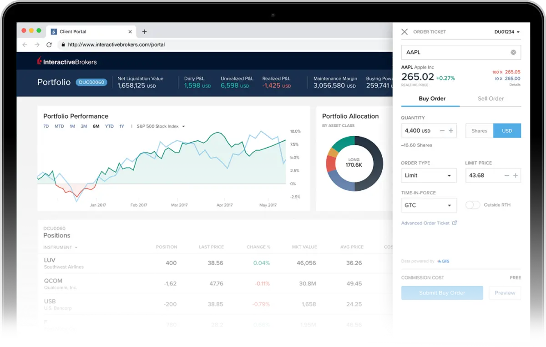Screen dimensions: 546x347
Task: Close the Order Ticket panel
Action: pyautogui.click(x=404, y=32)
